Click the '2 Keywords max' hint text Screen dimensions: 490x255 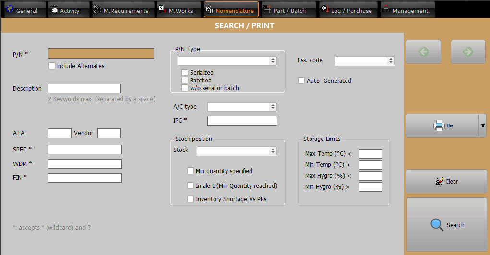(x=102, y=99)
